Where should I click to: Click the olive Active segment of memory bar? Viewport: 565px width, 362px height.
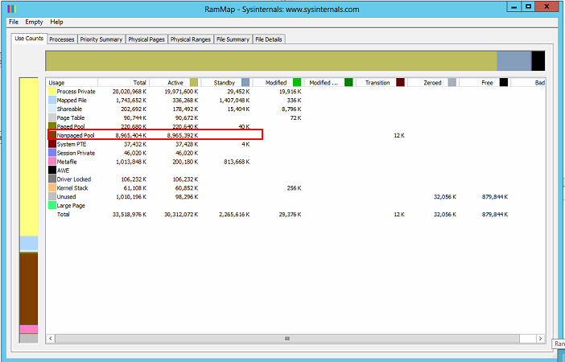(271, 61)
